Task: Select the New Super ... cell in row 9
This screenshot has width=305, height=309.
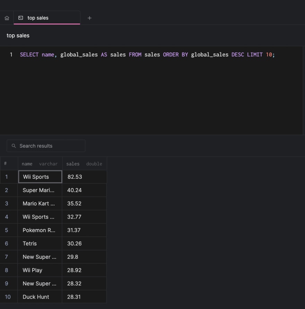Action: (40, 284)
